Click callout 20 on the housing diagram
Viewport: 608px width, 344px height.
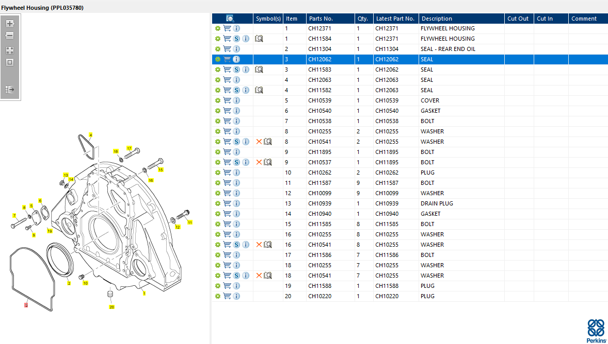click(111, 307)
